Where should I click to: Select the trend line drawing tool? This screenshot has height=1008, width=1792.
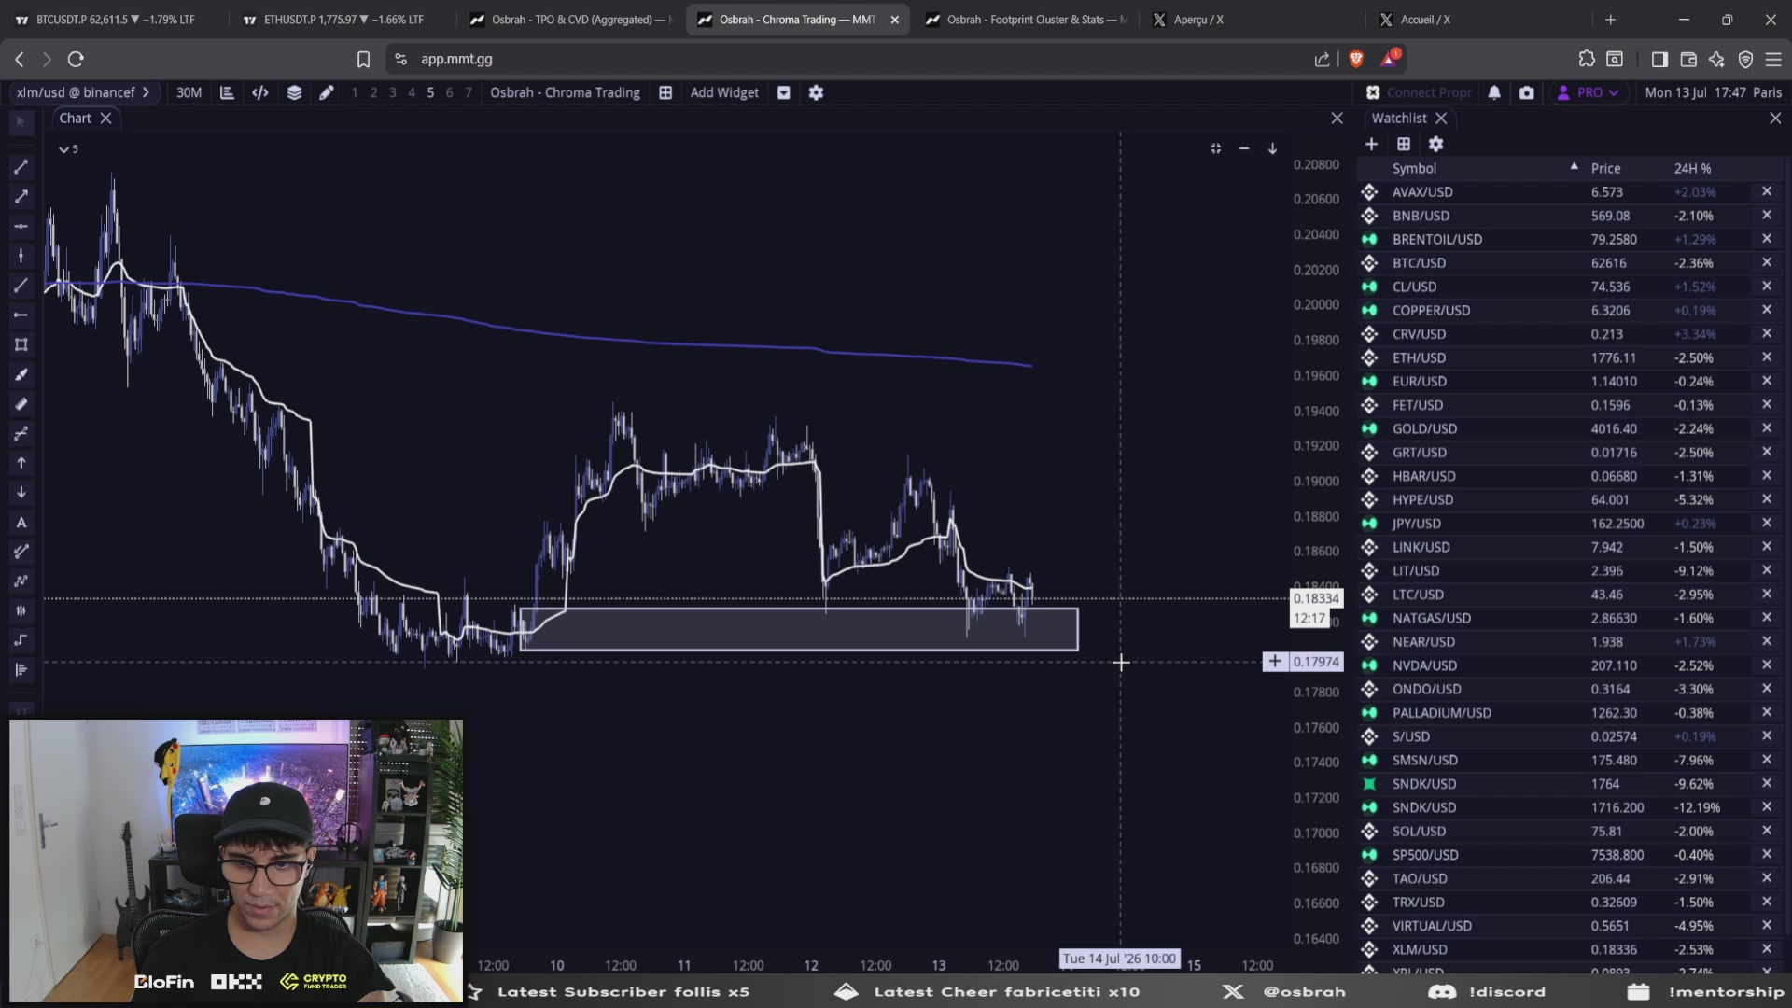coord(21,167)
